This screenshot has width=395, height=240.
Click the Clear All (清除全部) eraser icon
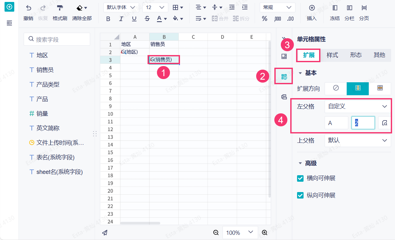pyautogui.click(x=80, y=8)
